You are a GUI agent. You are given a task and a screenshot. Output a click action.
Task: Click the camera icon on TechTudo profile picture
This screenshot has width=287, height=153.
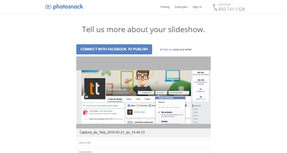[x=87, y=97]
